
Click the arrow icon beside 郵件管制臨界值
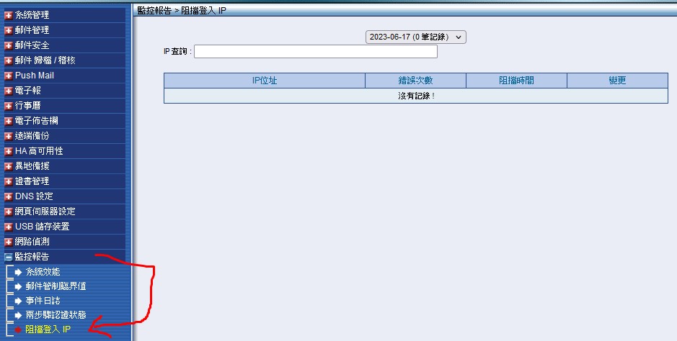coord(19,286)
